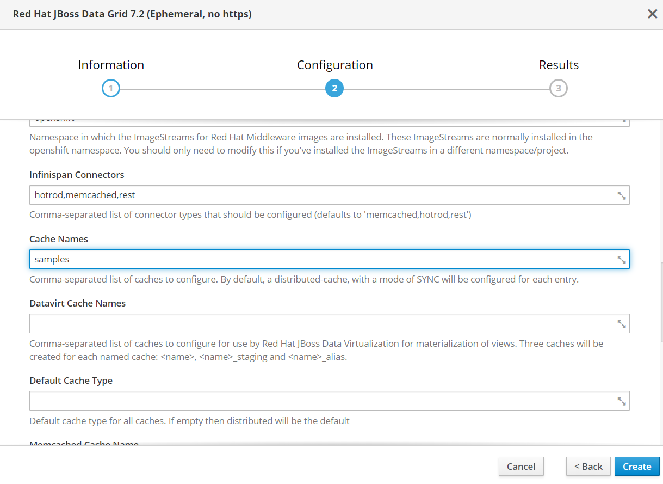
Task: Click the Cache Names label
Action: [59, 239]
